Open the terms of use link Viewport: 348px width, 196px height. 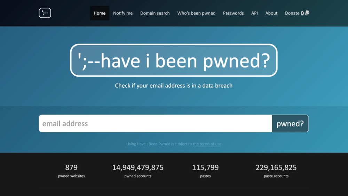pos(207,144)
